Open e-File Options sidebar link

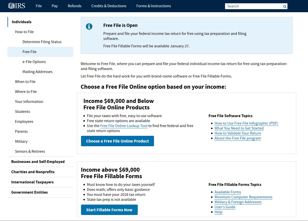34,62
